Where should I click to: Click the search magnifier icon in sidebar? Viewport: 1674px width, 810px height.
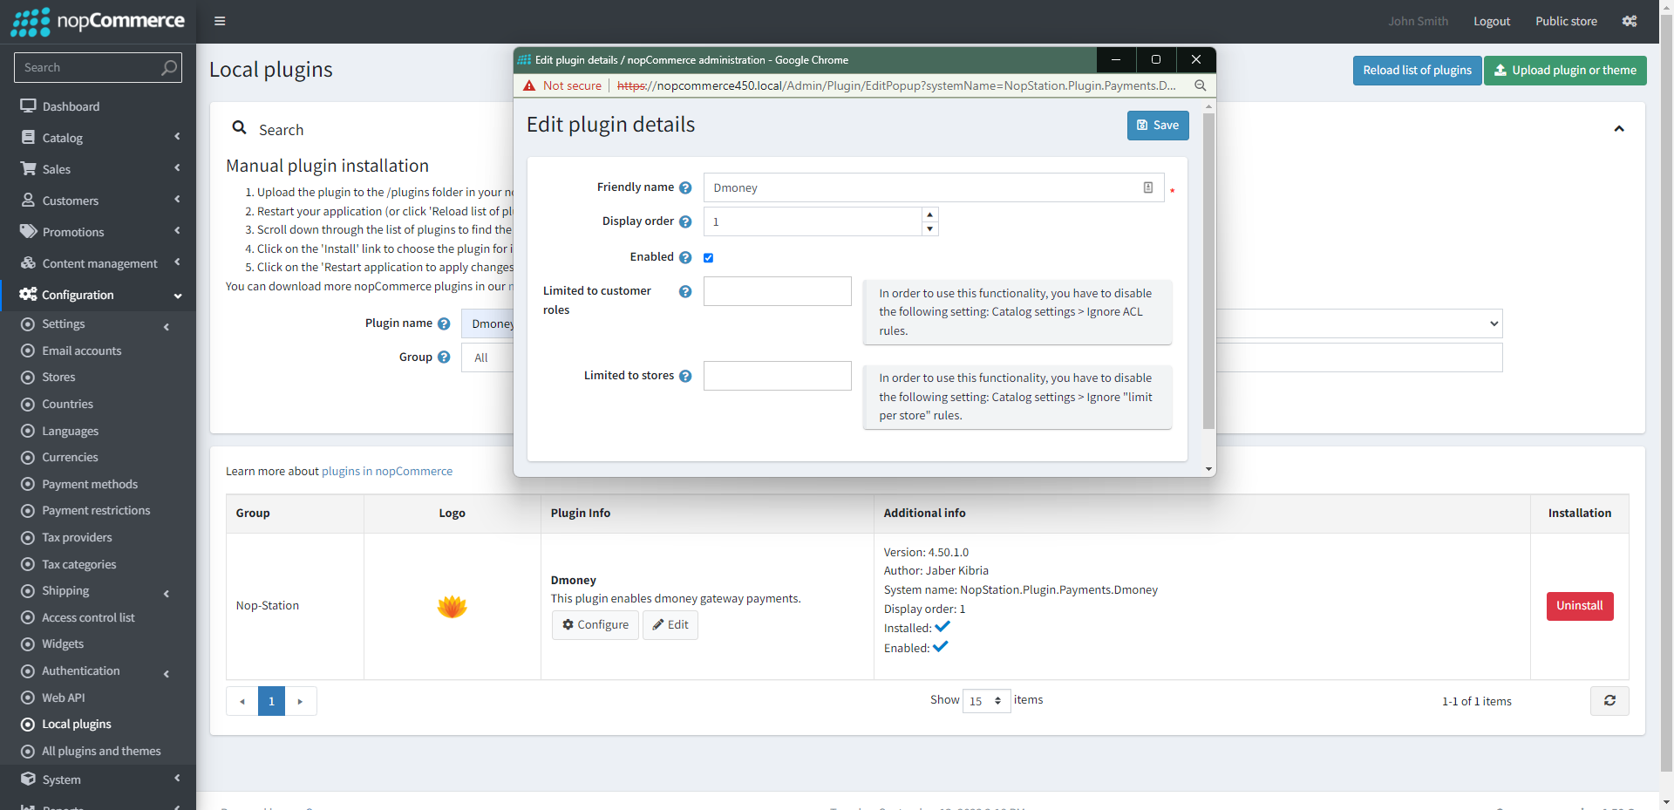(169, 67)
